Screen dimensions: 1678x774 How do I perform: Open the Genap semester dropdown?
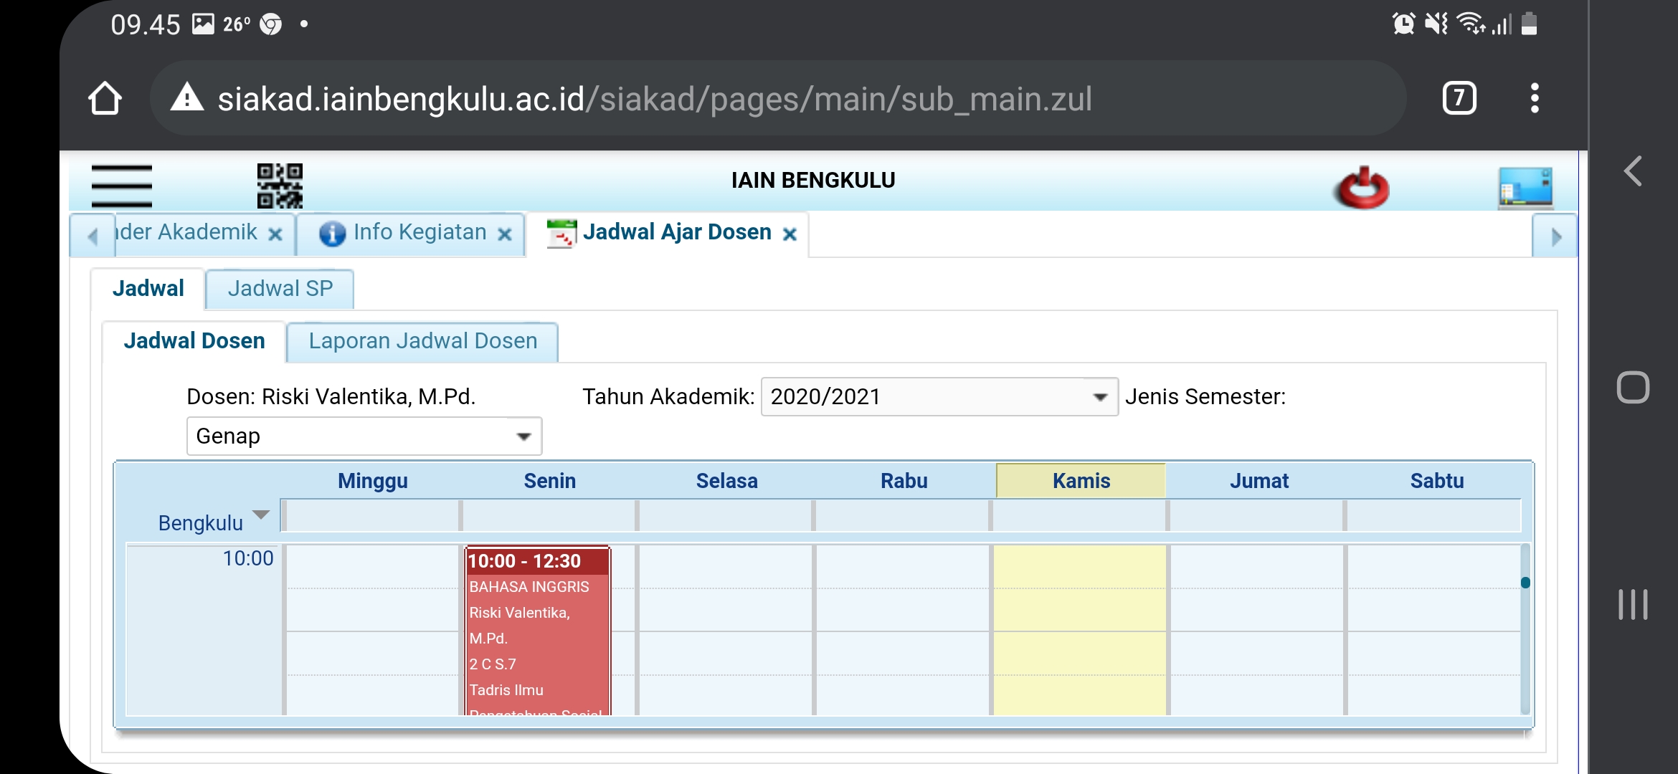coord(524,436)
